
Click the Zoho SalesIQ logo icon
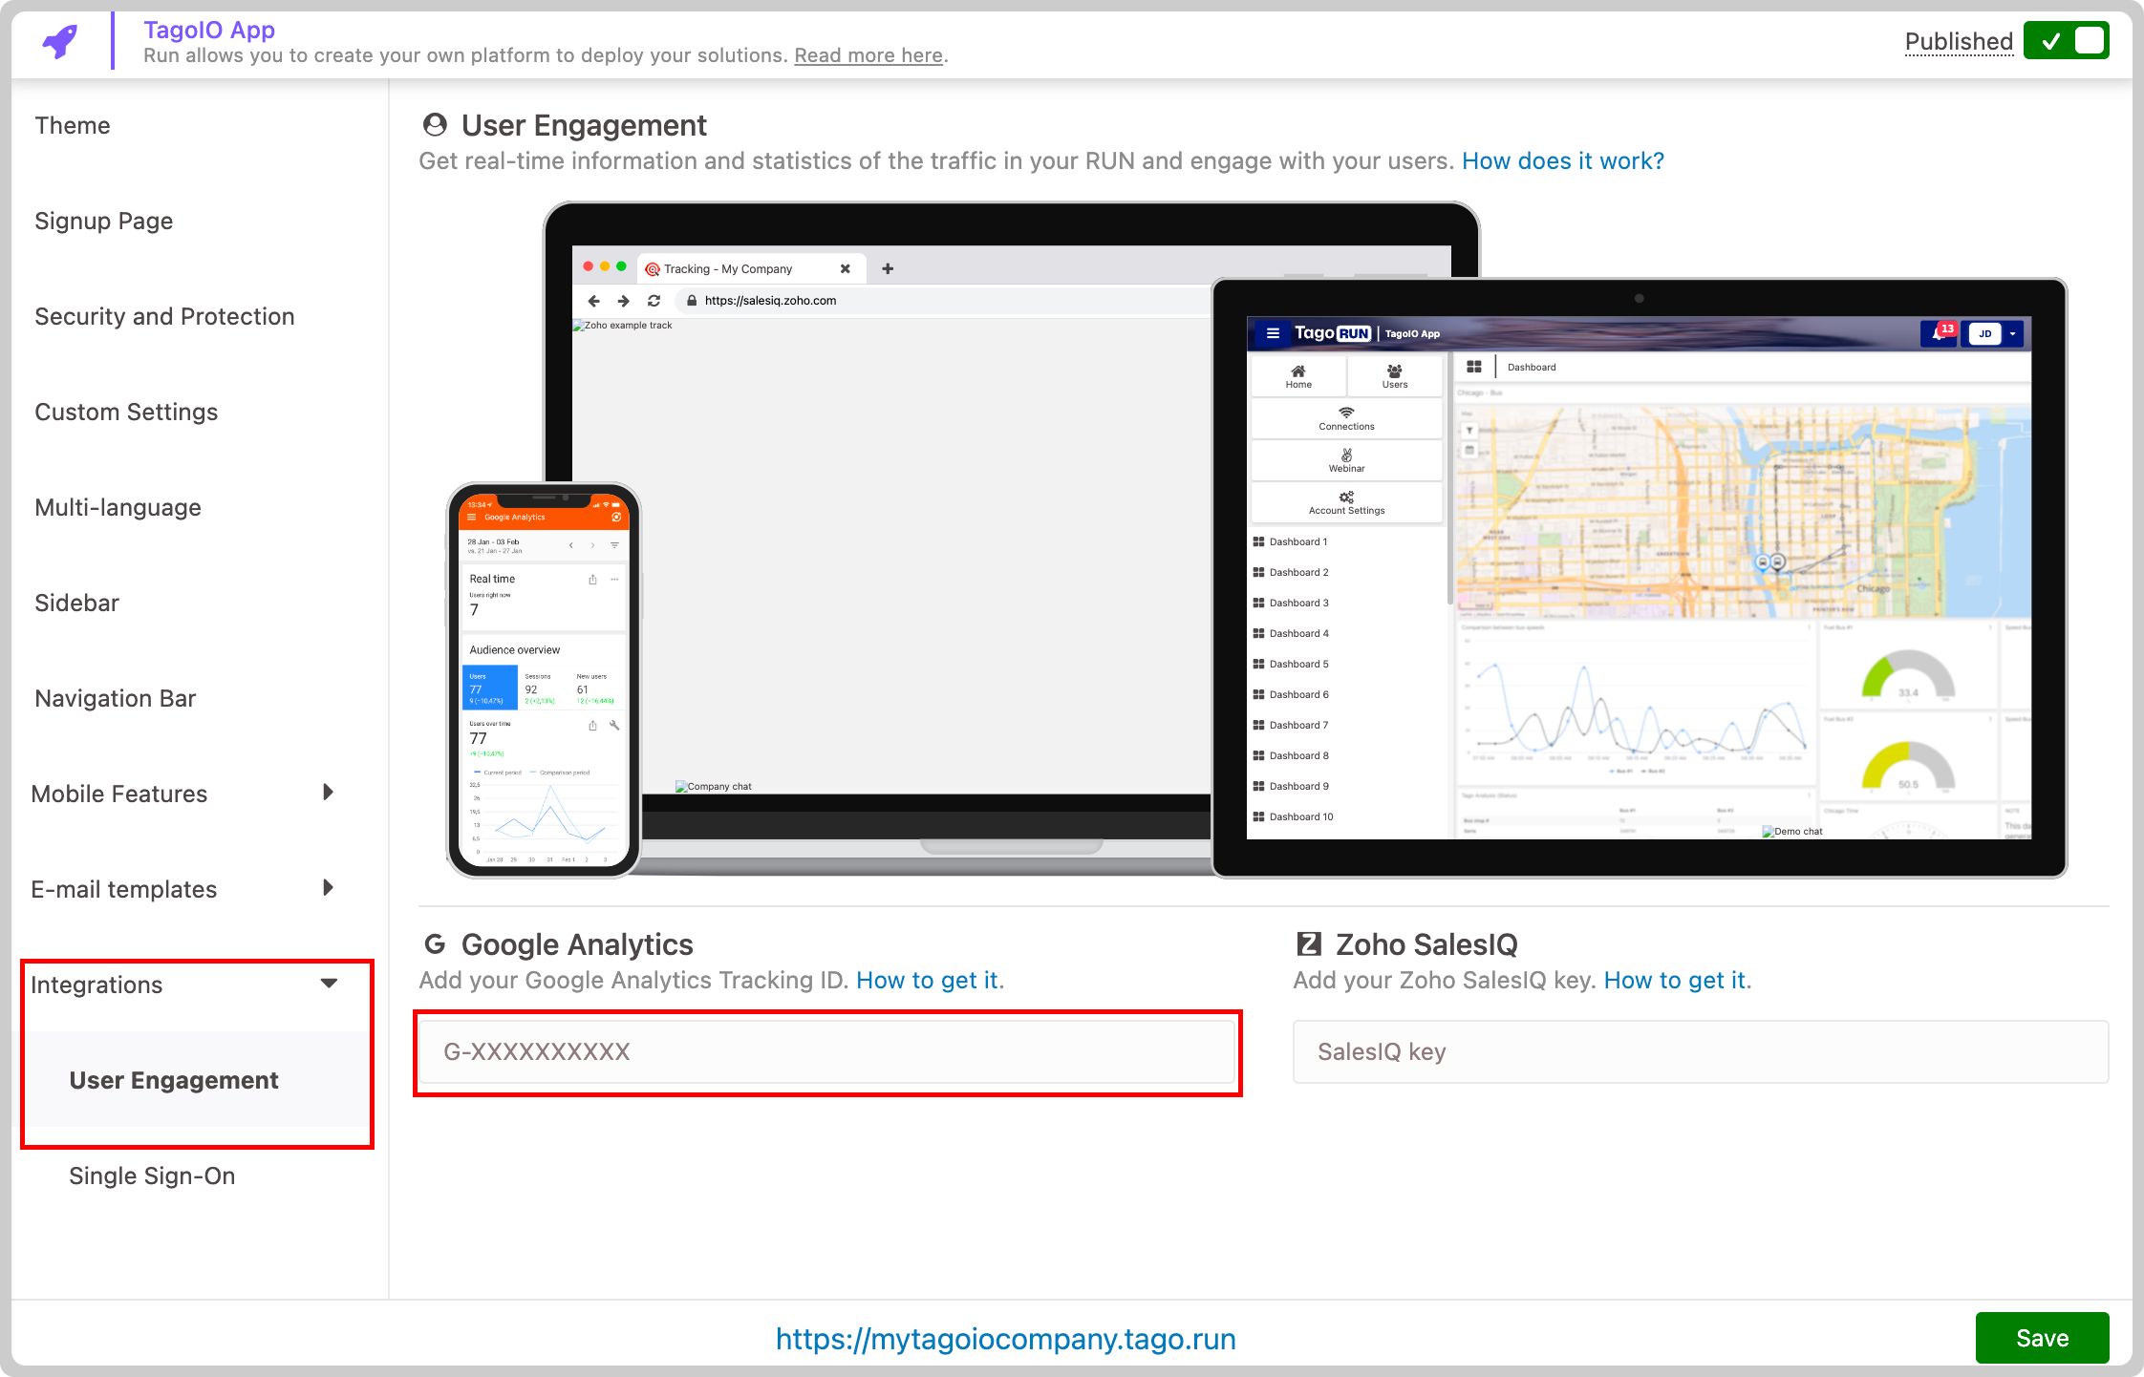coord(1308,944)
